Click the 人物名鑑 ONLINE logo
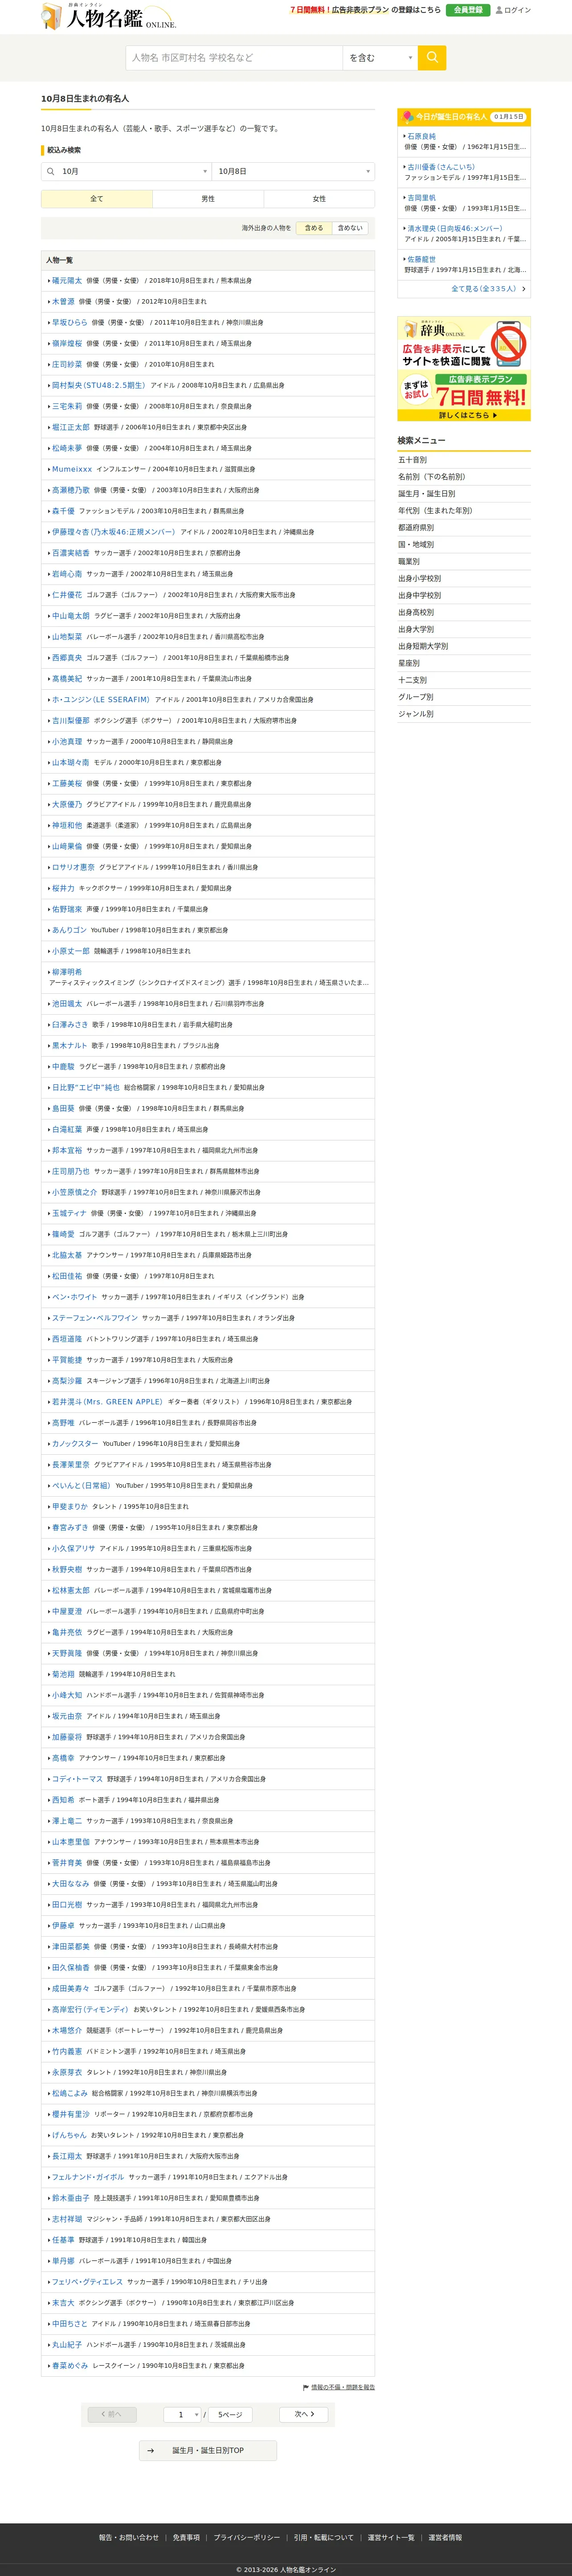Image resolution: width=572 pixels, height=2576 pixels. (x=108, y=16)
